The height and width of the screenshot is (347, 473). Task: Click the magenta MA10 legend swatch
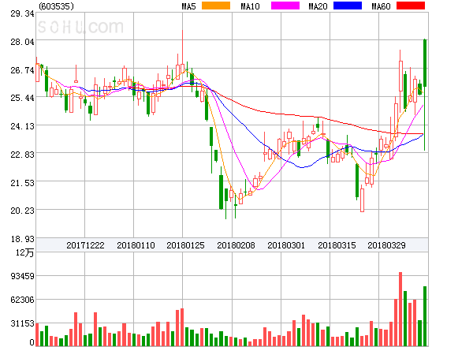click(x=285, y=6)
